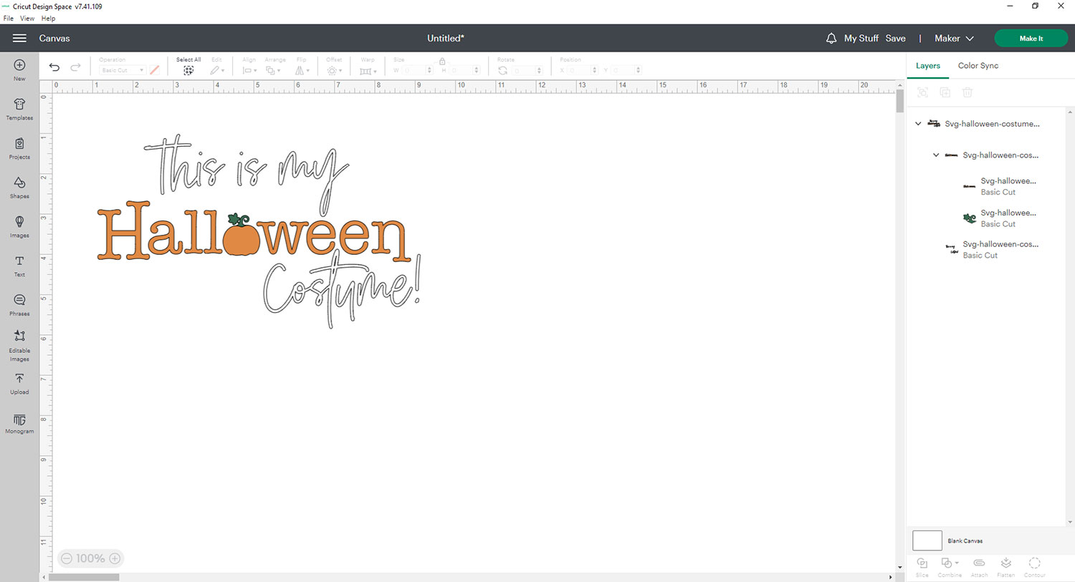Click the Position X input field

581,70
